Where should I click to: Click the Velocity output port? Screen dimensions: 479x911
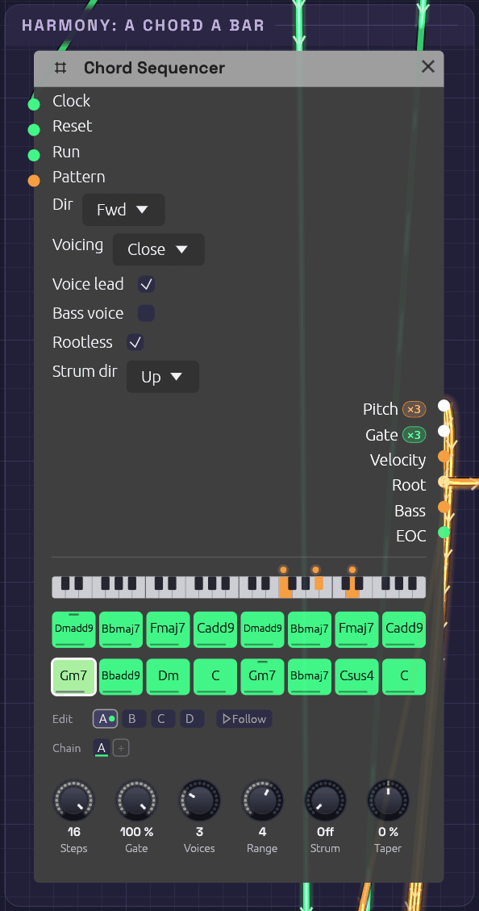[x=444, y=456]
